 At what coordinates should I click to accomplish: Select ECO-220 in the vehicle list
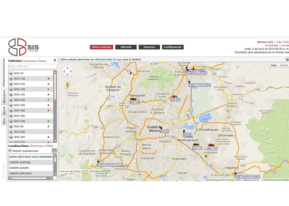click(x=31, y=132)
